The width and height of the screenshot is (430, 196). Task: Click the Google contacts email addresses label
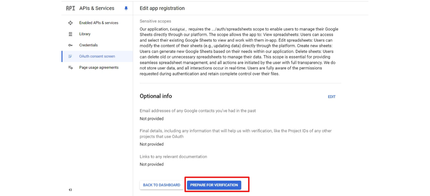coord(198,111)
